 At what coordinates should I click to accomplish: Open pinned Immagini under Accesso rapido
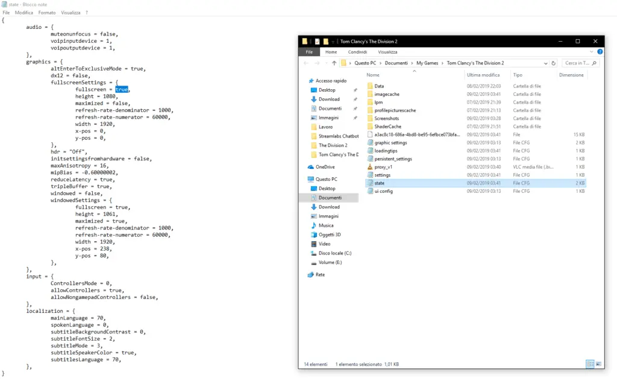tap(328, 118)
